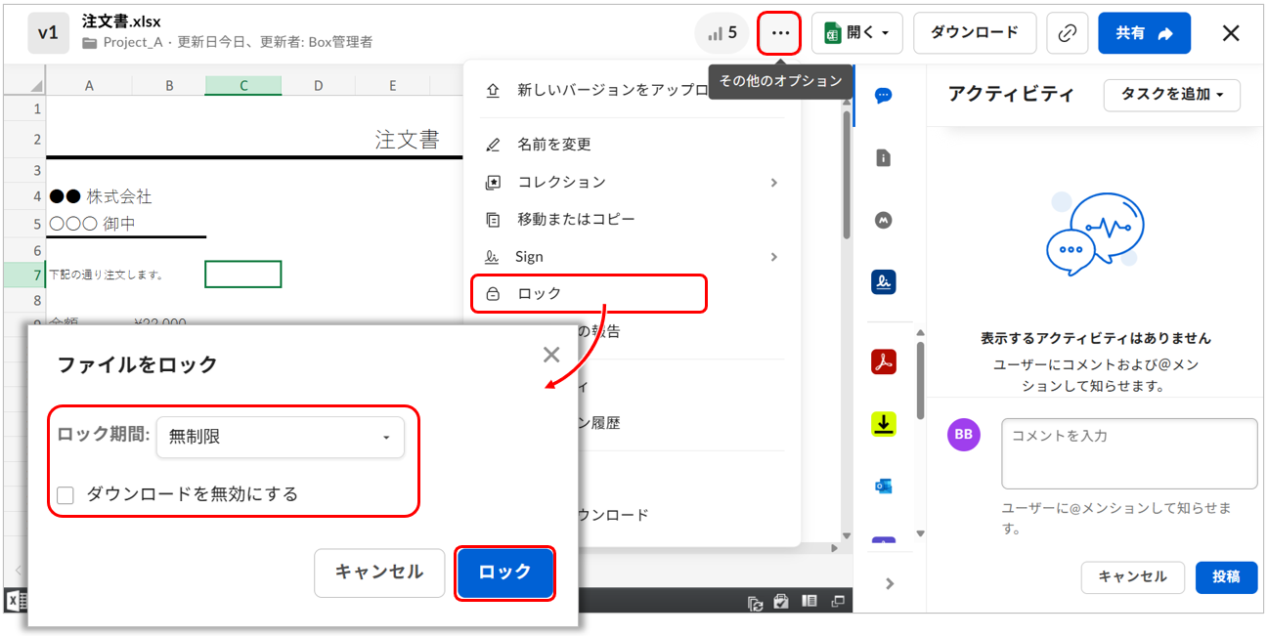Show file details info sidebar icon

coord(884,158)
